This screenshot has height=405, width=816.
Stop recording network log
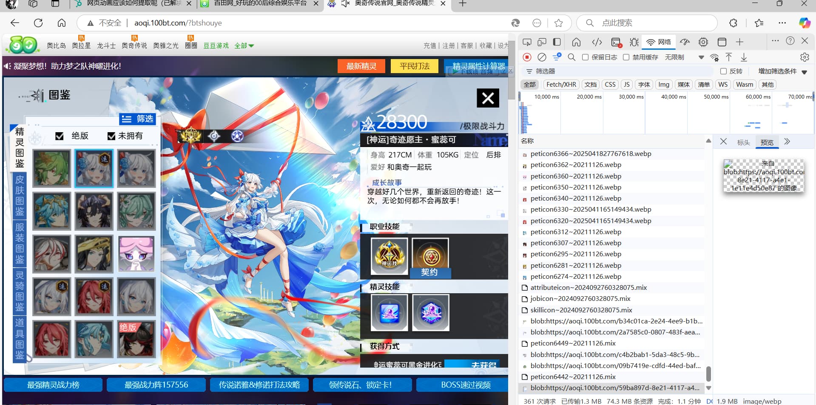[x=527, y=57]
